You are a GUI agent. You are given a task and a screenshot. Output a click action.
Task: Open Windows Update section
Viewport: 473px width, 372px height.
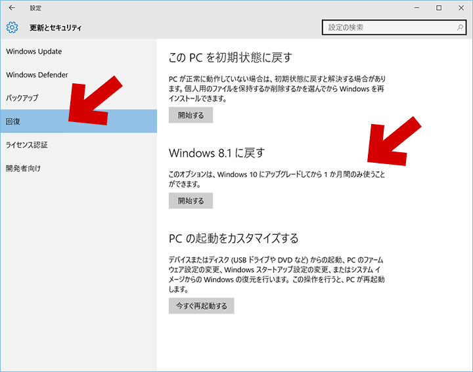(x=78, y=52)
